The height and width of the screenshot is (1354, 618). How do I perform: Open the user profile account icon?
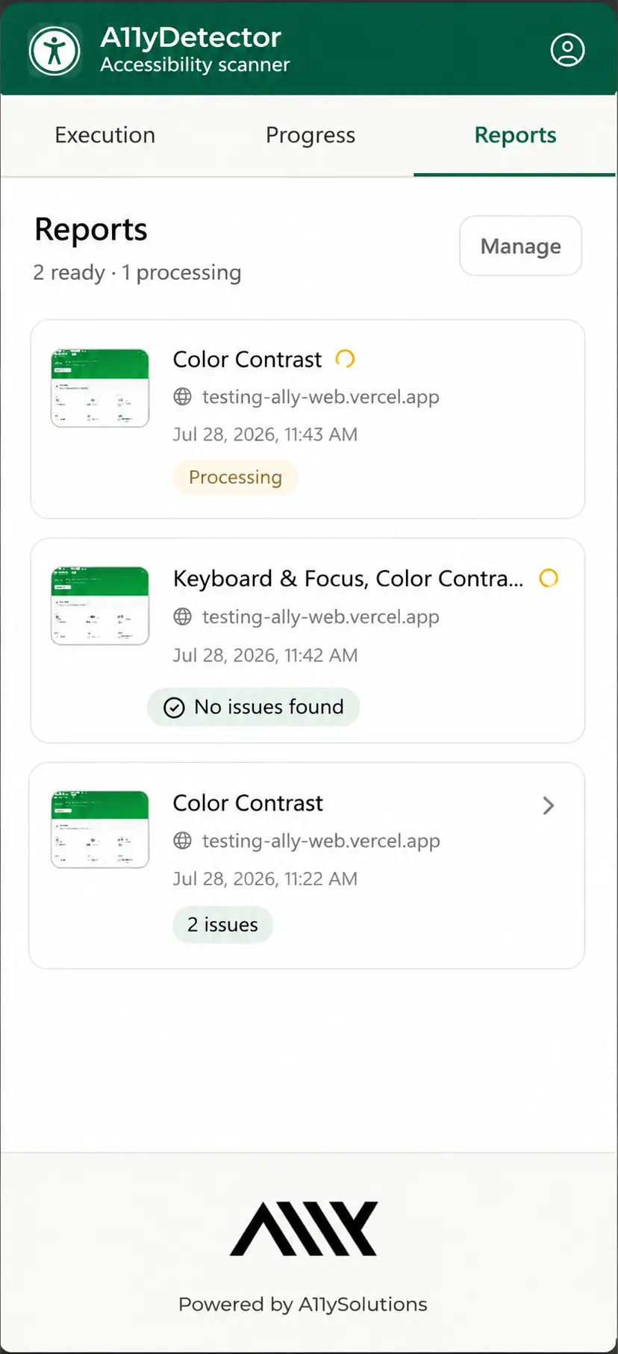567,50
